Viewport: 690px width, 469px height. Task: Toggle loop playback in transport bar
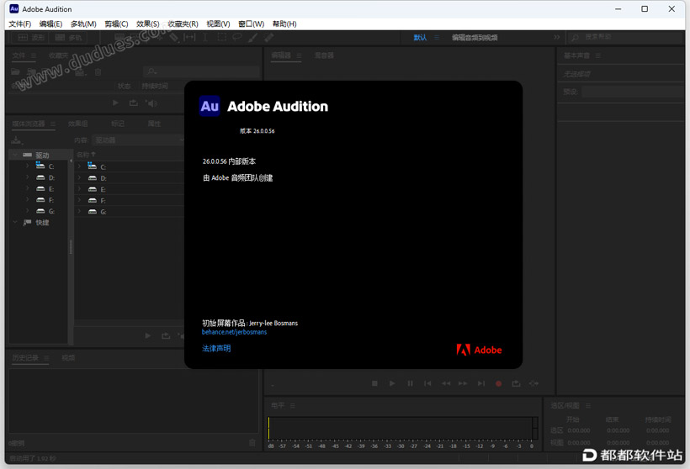click(516, 383)
